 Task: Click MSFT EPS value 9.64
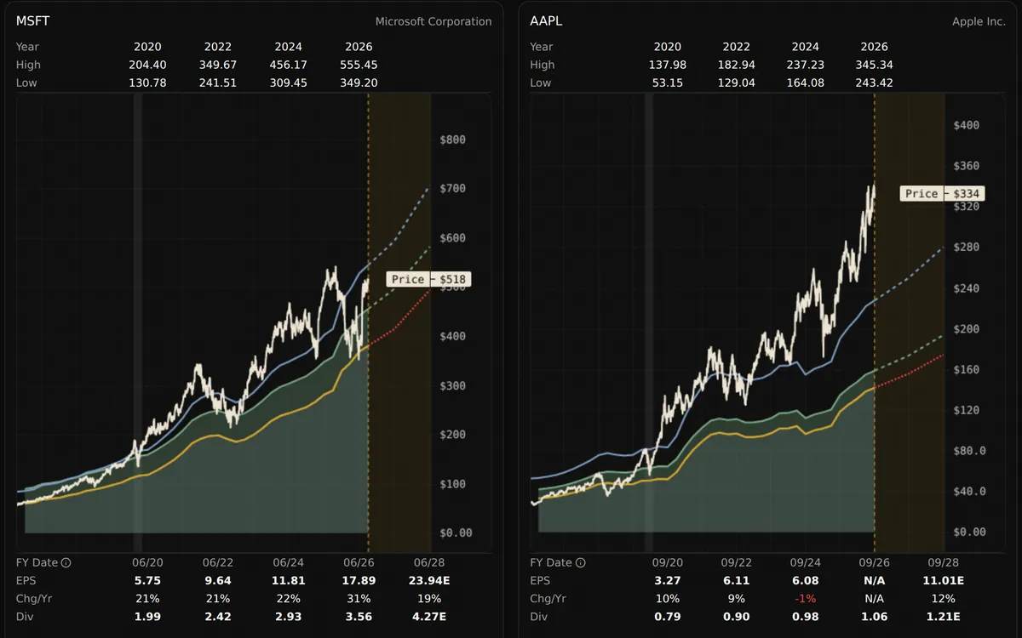click(218, 581)
